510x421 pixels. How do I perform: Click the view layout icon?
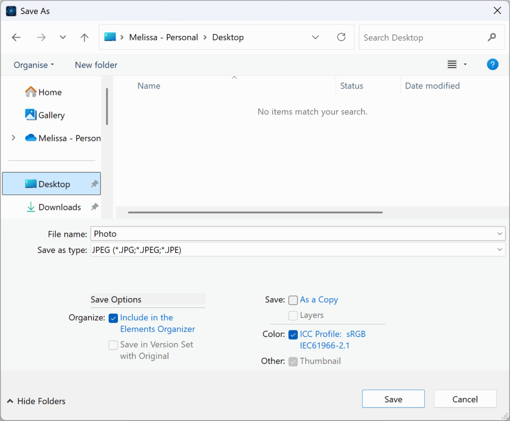click(x=452, y=65)
